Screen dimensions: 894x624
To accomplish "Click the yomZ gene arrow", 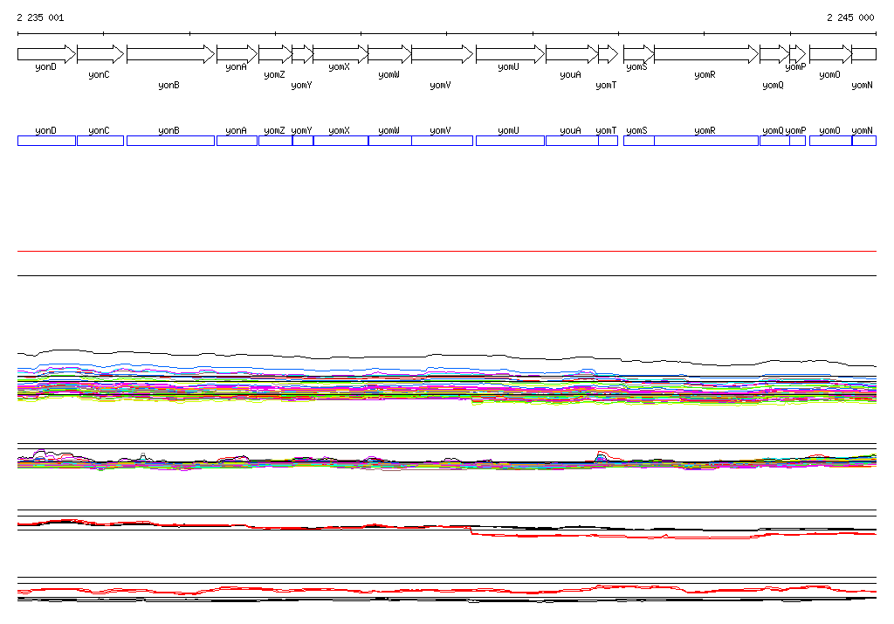I will click(x=275, y=54).
